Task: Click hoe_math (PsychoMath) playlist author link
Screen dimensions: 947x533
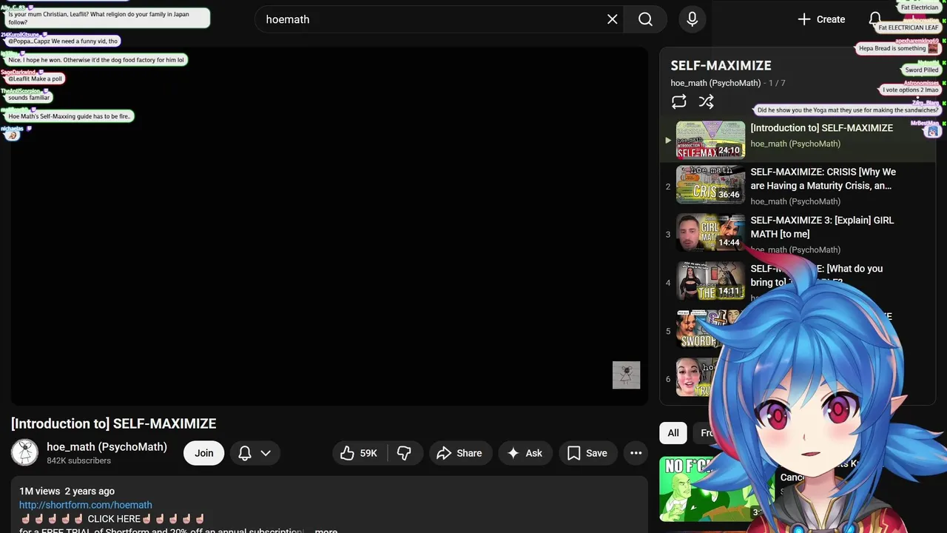Action: [x=715, y=83]
